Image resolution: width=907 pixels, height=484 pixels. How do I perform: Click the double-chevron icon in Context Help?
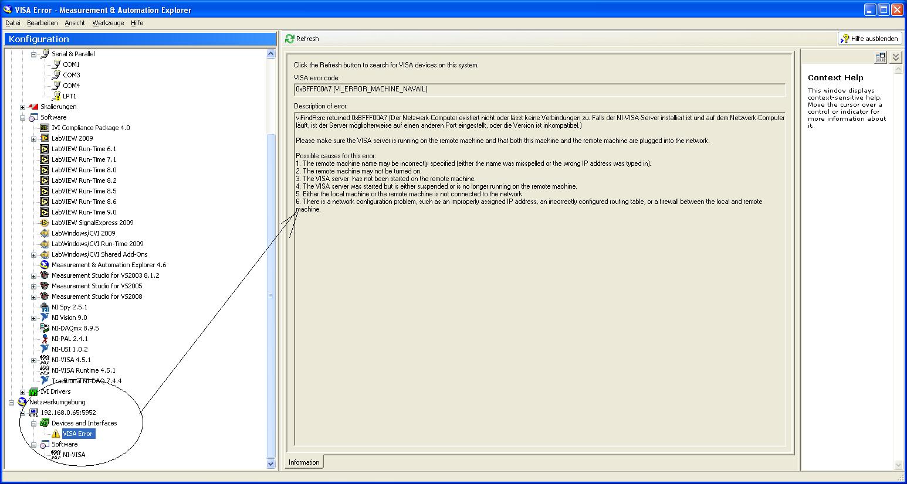point(896,57)
